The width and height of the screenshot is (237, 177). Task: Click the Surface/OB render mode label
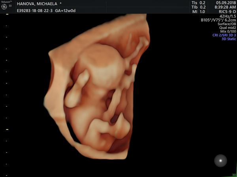(x=226, y=24)
